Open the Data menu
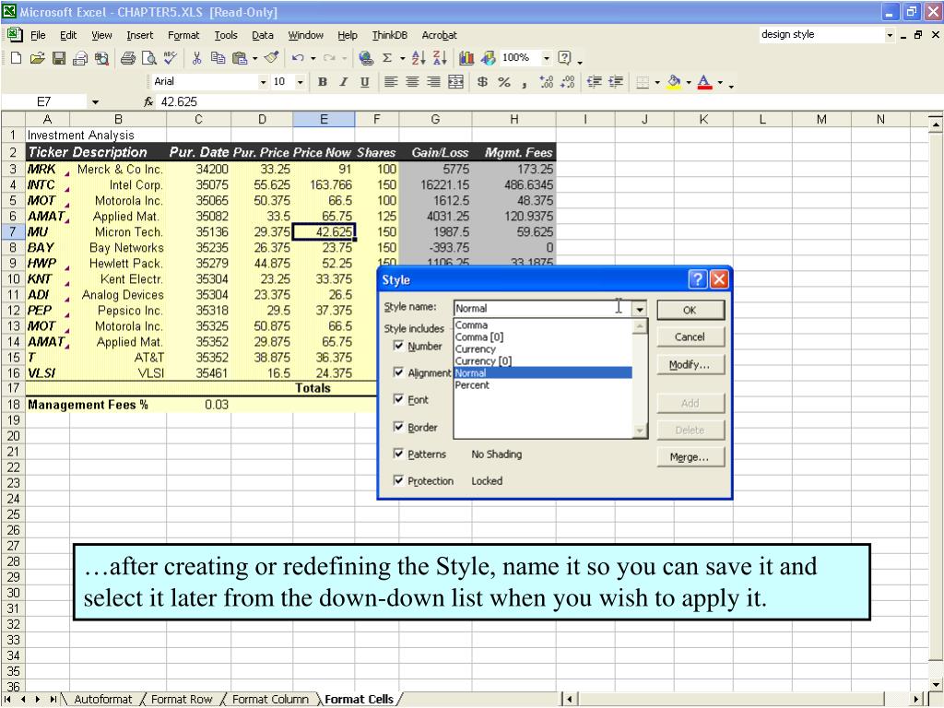 (263, 36)
